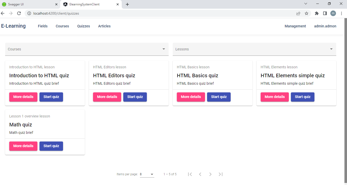Open the browser extensions puzzle icon

(x=317, y=13)
